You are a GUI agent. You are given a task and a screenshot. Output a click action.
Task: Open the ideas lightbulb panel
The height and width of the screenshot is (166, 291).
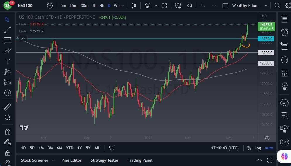click(x=284, y=86)
